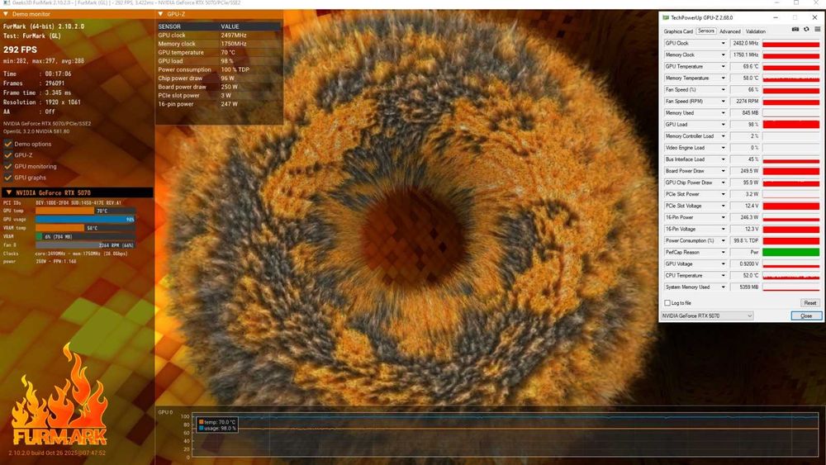This screenshot has width=826, height=465.
Task: Click the fan 0 RPM bar
Action: [85, 244]
